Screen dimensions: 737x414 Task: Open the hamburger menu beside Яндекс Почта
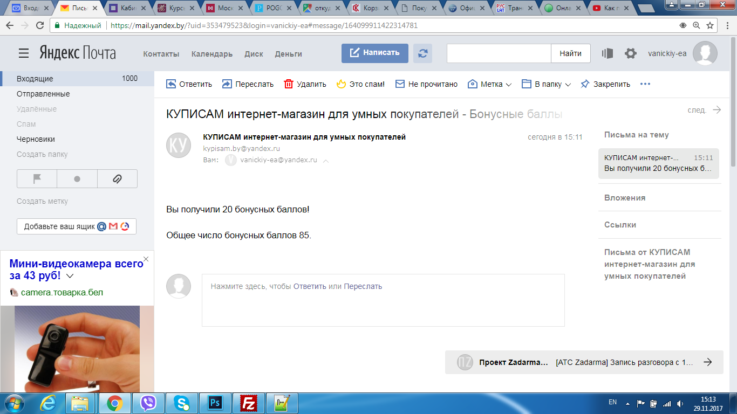24,53
